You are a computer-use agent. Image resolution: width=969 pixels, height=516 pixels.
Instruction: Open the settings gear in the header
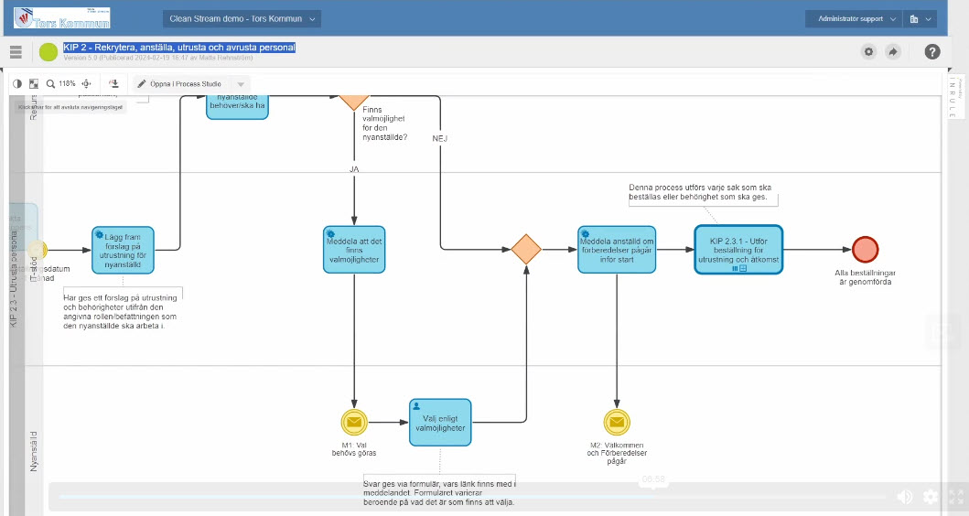[868, 52]
